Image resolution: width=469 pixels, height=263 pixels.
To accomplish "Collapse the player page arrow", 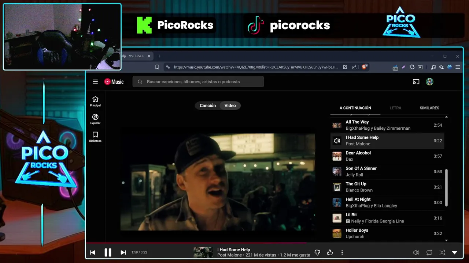I will click(455, 252).
